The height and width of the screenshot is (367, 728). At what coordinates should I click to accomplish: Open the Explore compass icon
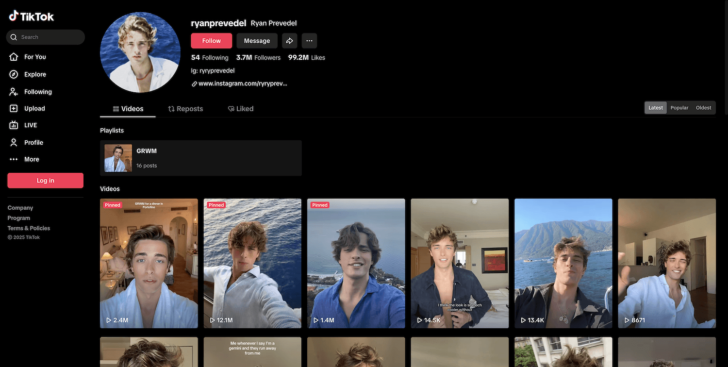click(x=14, y=74)
